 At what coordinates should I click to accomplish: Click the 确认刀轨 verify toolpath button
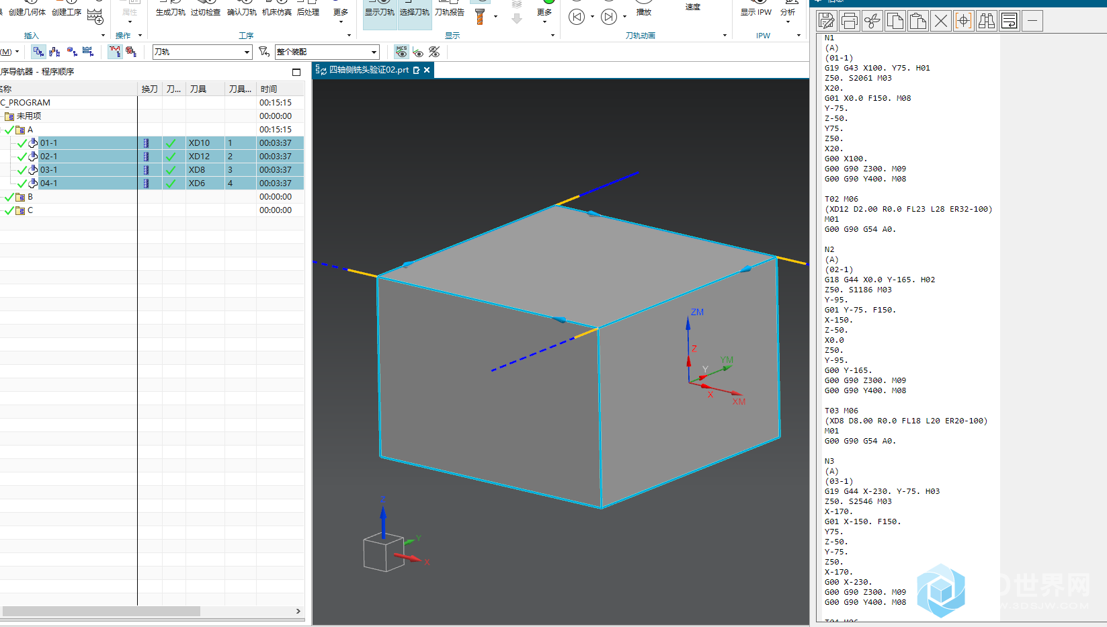click(242, 9)
